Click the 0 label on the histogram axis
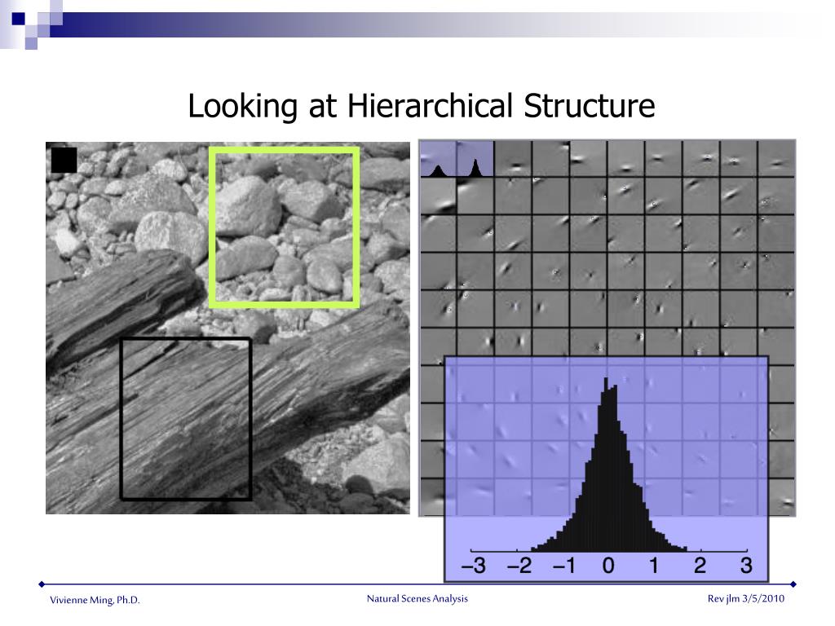Viewport: 835px width, 626px height. pyautogui.click(x=608, y=566)
